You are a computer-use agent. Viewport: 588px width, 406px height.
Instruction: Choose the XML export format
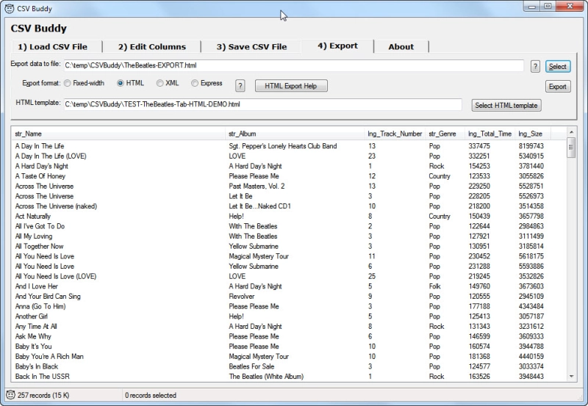pos(168,83)
